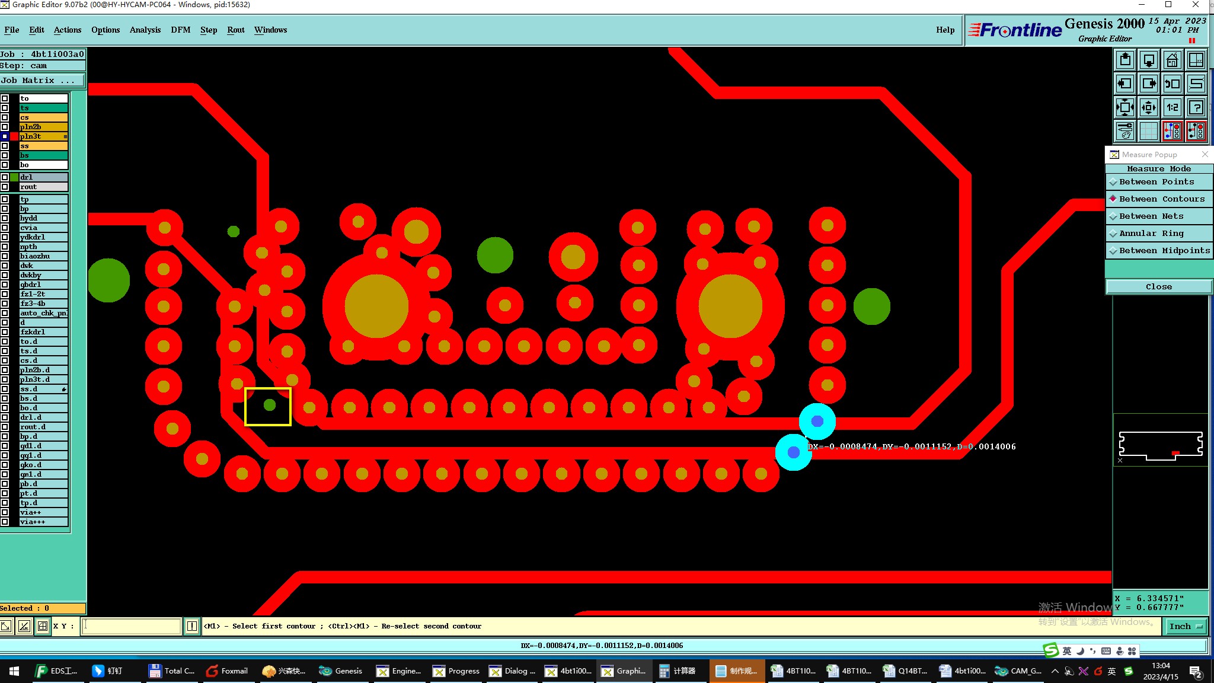Click the 1:2 zoom scale icon
Viewport: 1214px width, 683px height.
click(x=1172, y=107)
